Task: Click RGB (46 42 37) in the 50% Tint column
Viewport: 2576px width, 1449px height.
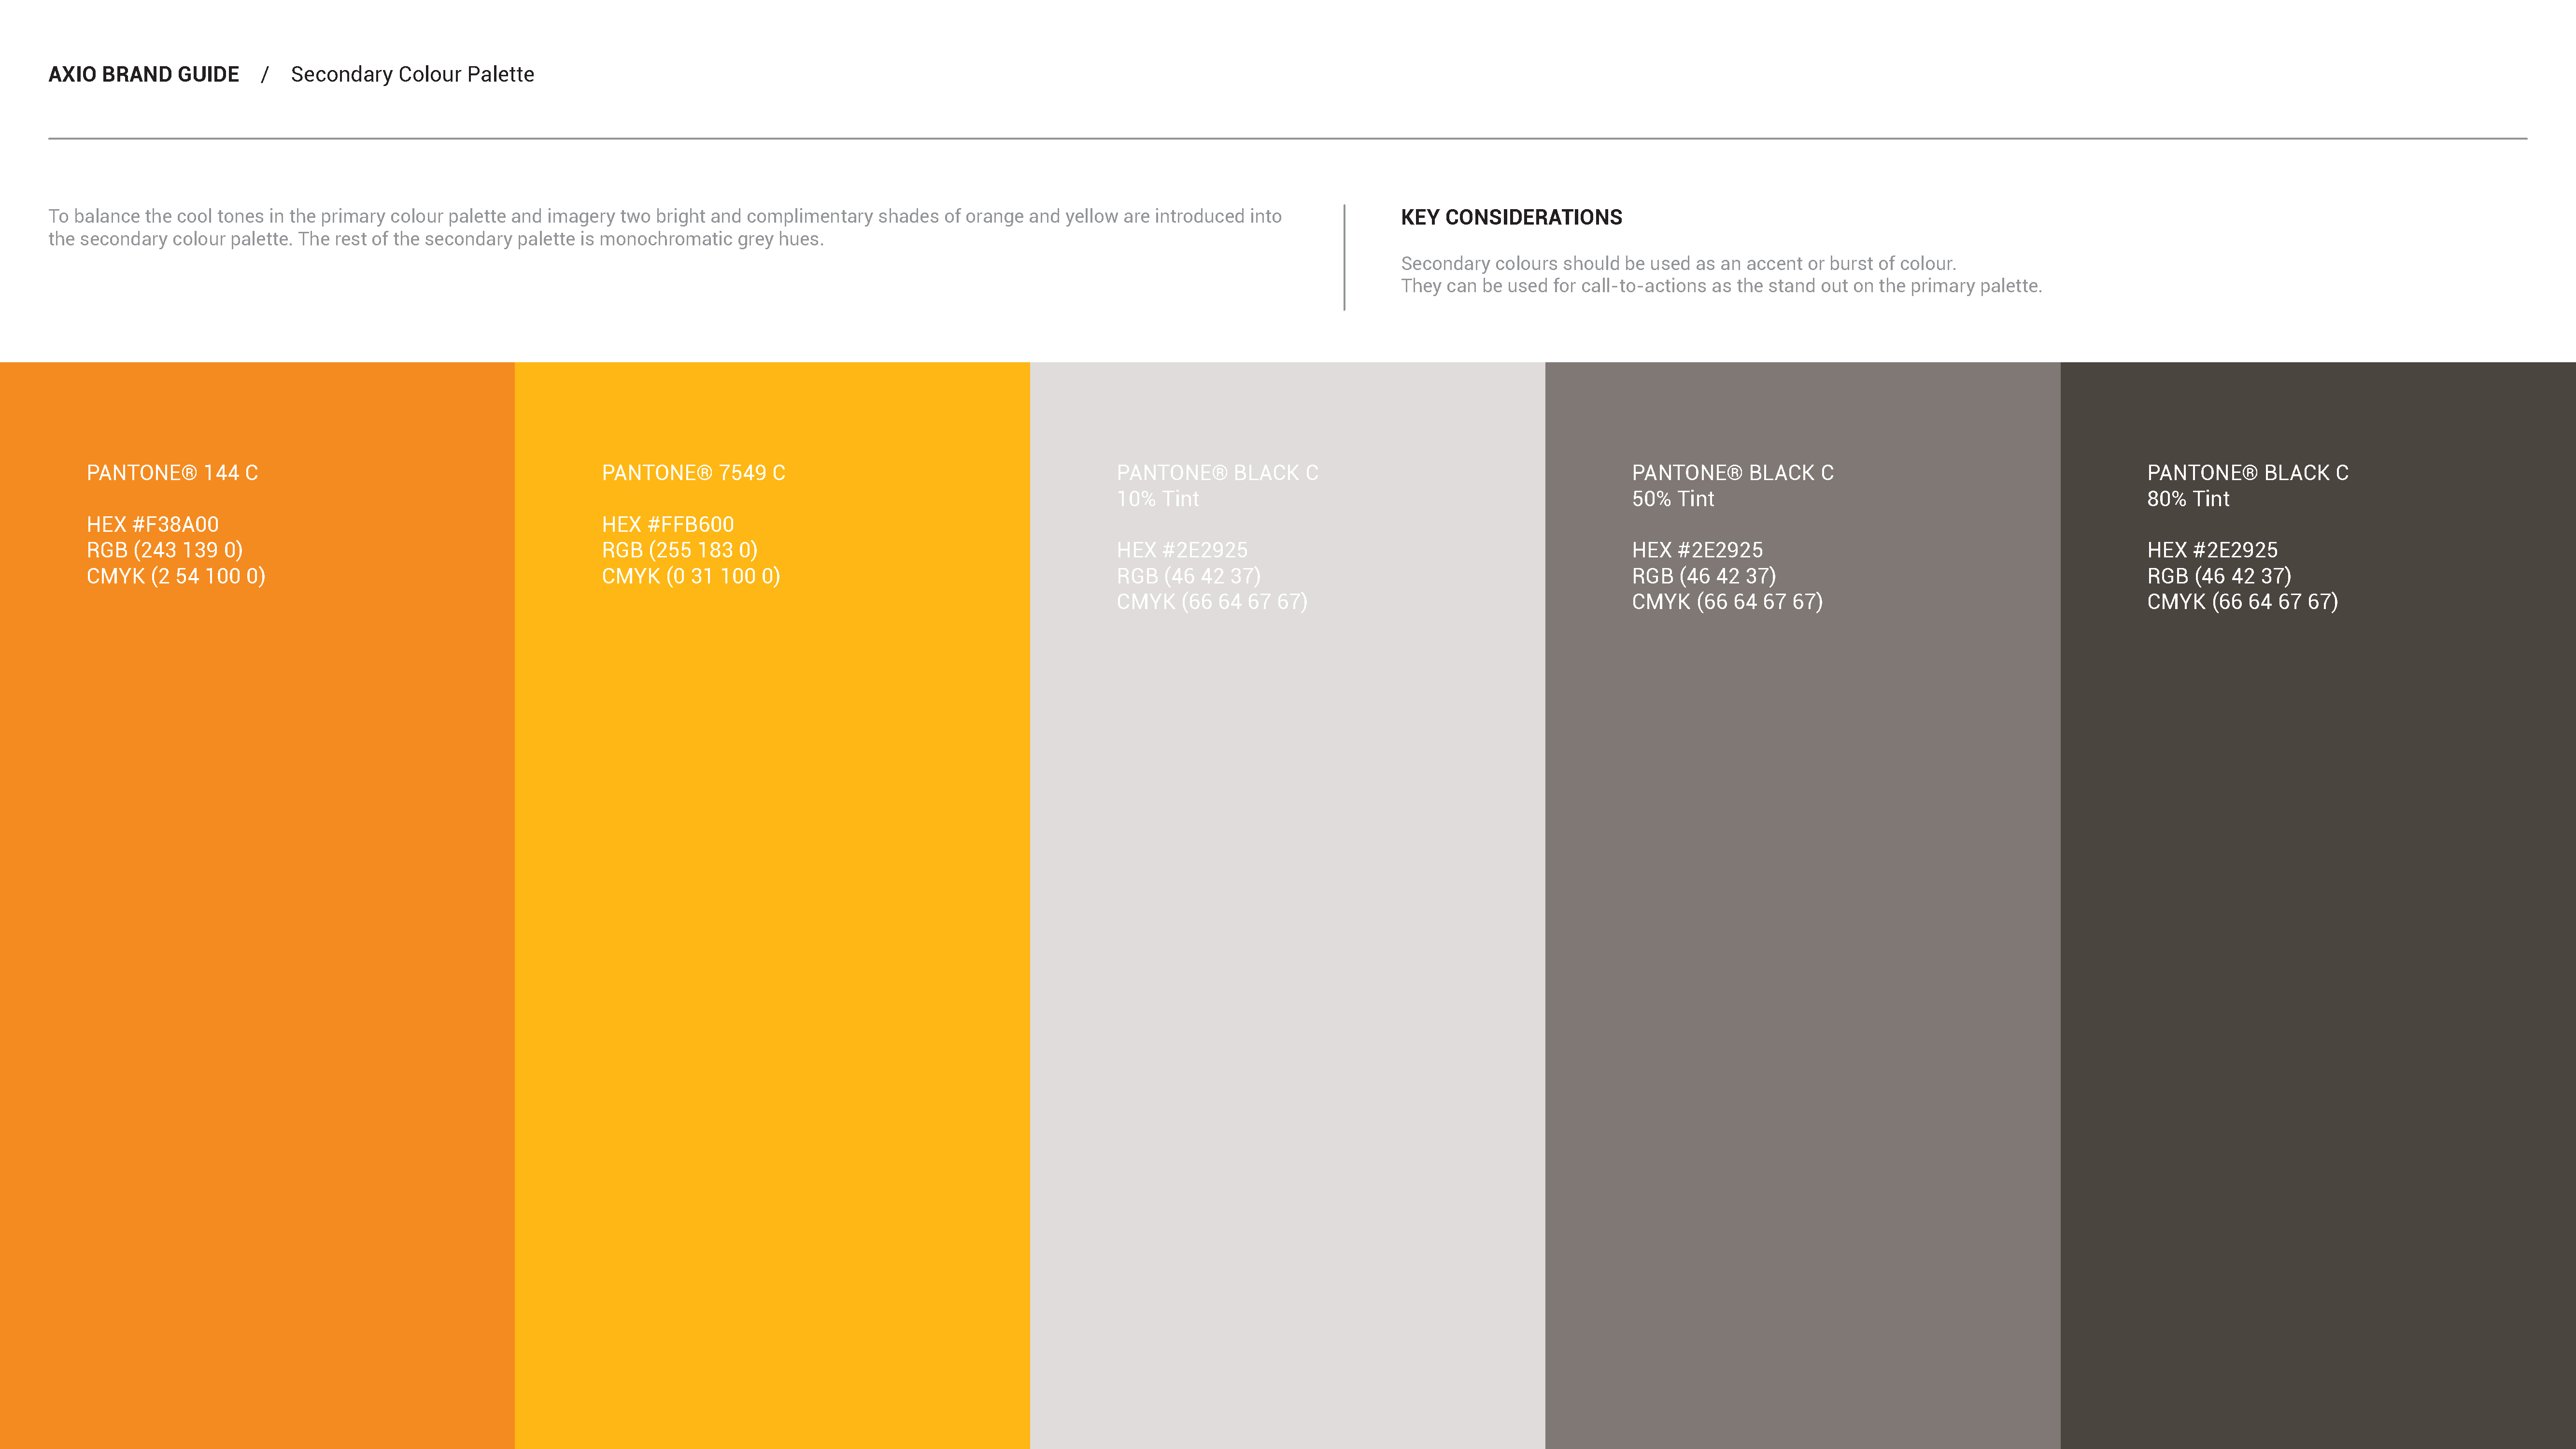Action: (1704, 577)
